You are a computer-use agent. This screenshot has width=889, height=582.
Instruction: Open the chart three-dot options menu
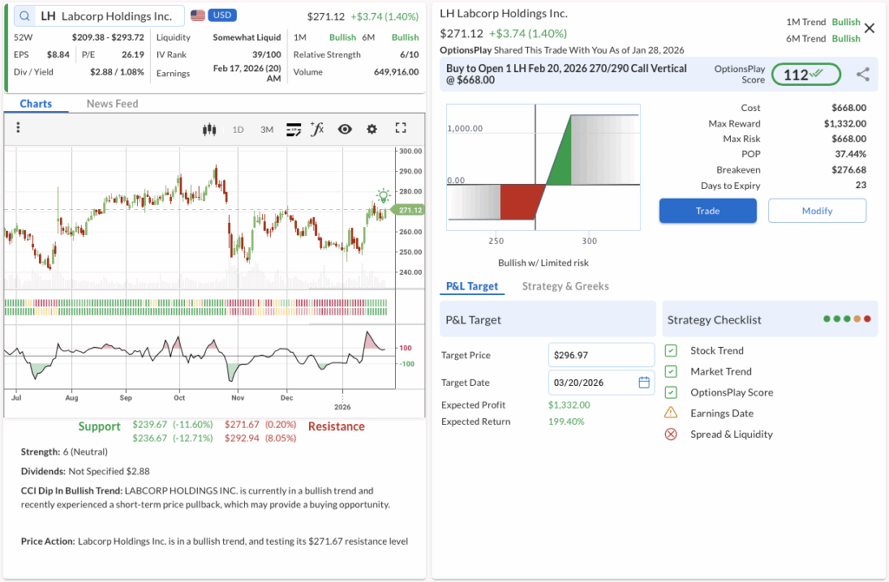click(17, 128)
